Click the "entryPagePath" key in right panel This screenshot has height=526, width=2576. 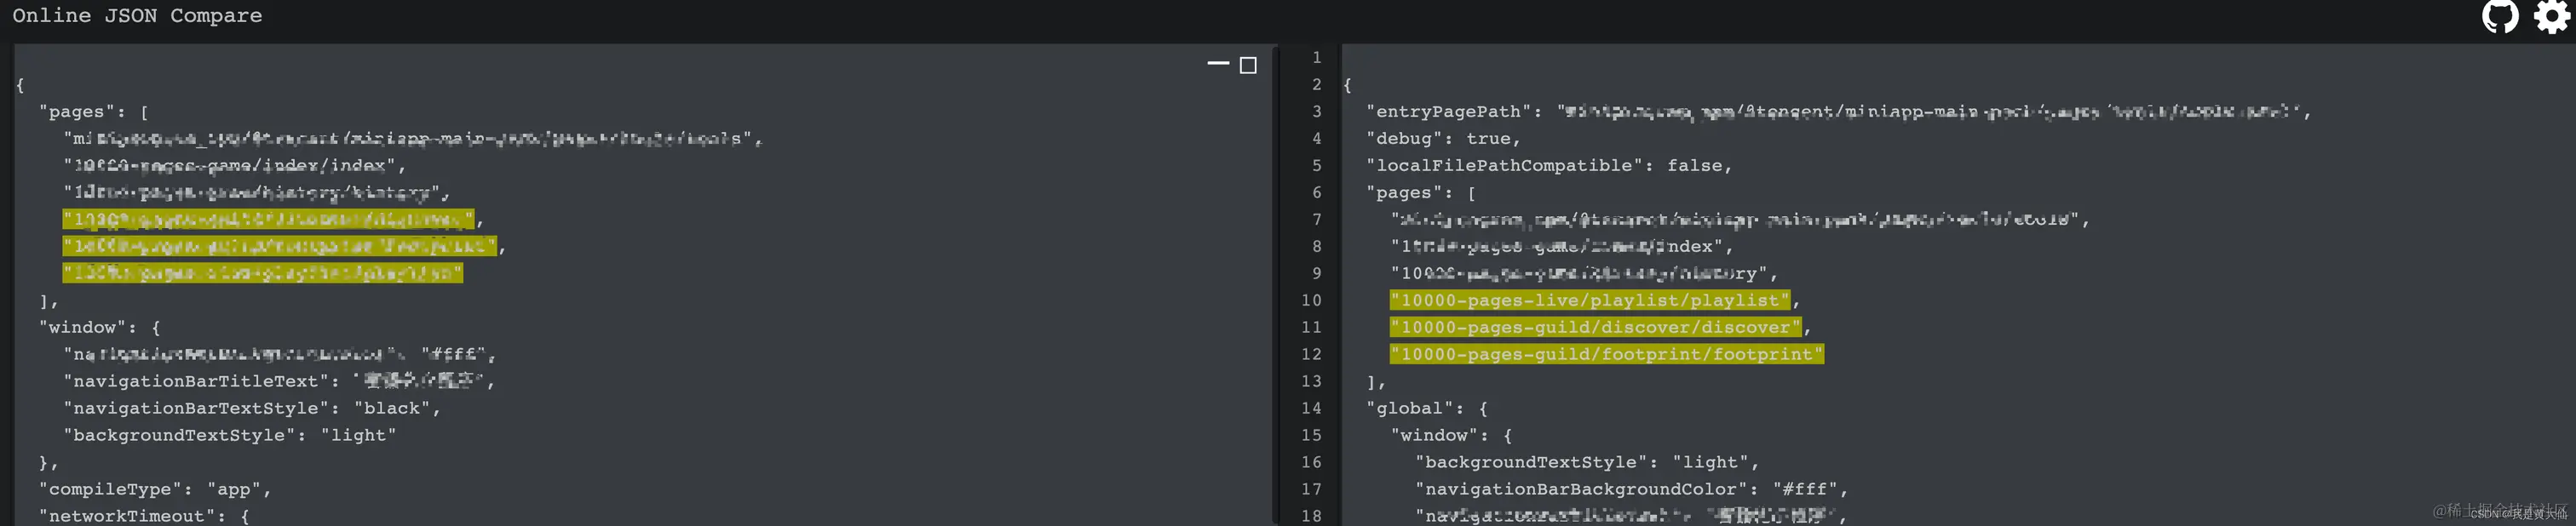coord(1448,111)
